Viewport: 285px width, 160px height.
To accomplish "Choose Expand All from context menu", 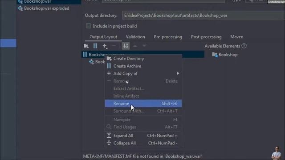I will 143,136.
